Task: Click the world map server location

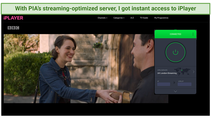Action: click(x=182, y=71)
